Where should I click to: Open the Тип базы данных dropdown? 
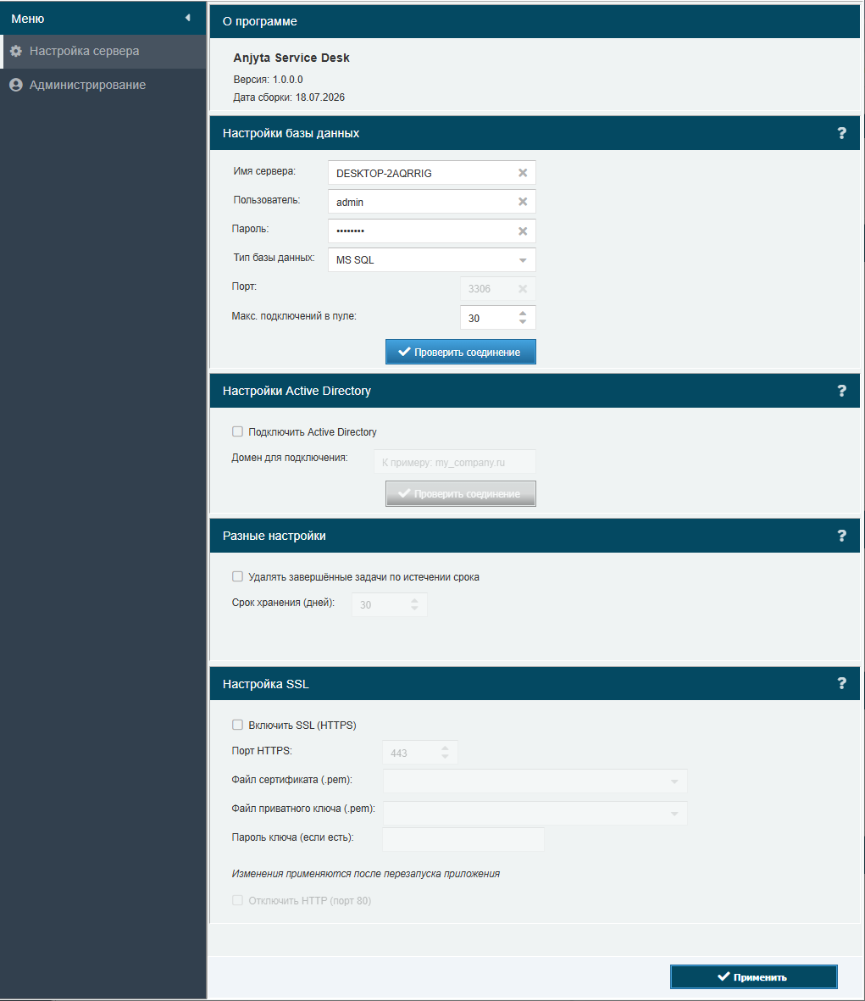[x=523, y=260]
